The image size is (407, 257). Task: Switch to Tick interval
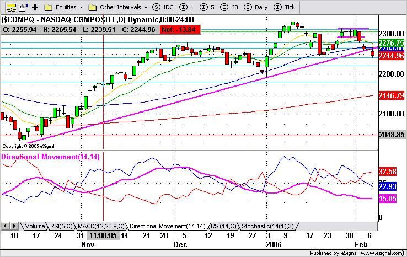point(284,7)
